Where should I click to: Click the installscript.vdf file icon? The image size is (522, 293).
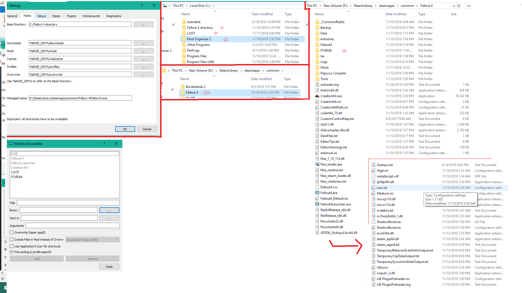373,176
